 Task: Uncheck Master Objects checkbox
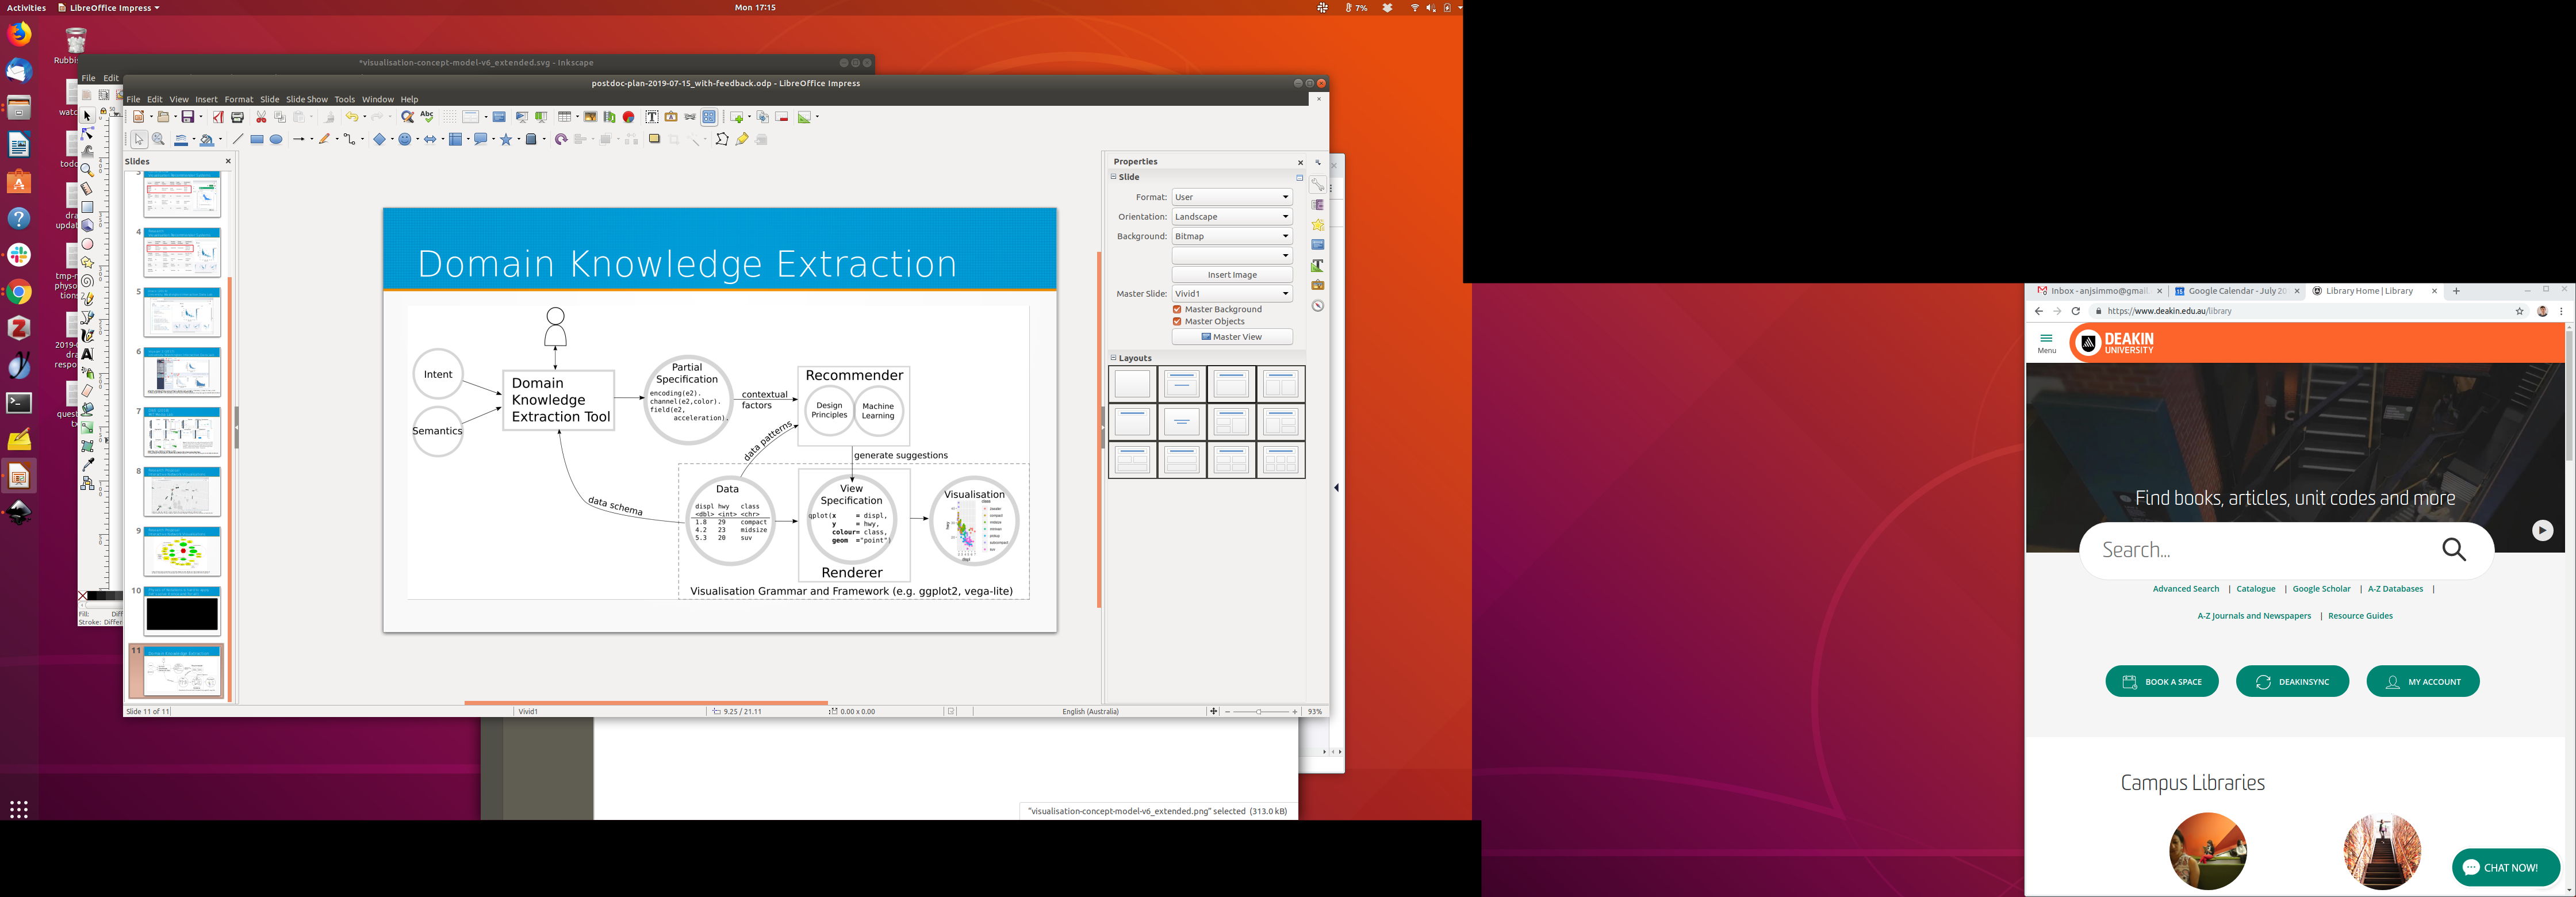pos(1177,322)
